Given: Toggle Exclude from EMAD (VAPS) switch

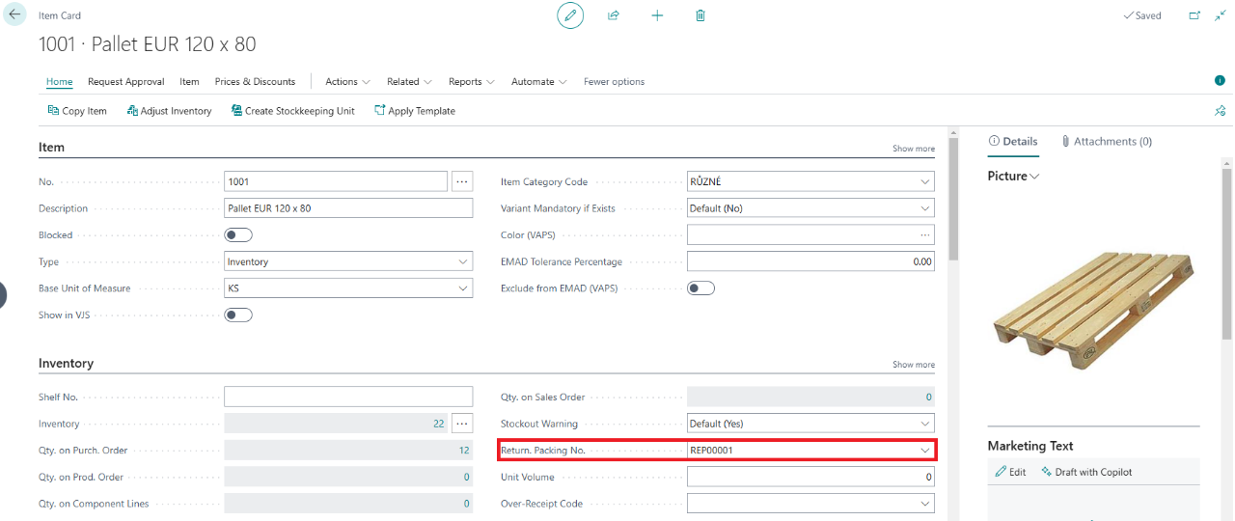Looking at the screenshot, I should 700,288.
